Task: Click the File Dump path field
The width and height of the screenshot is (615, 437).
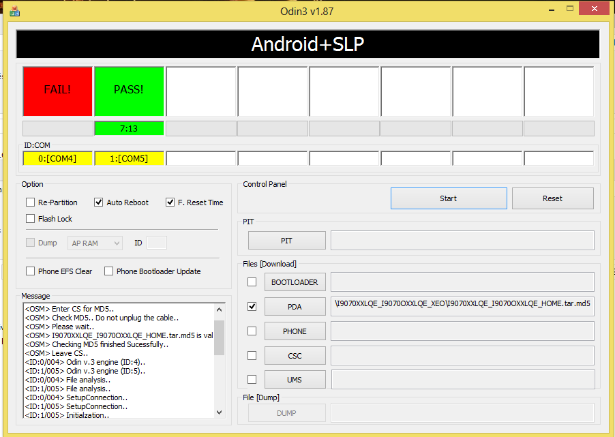Action: (462, 413)
